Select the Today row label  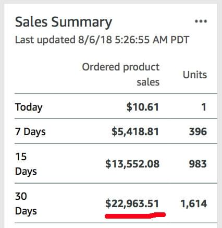(29, 107)
